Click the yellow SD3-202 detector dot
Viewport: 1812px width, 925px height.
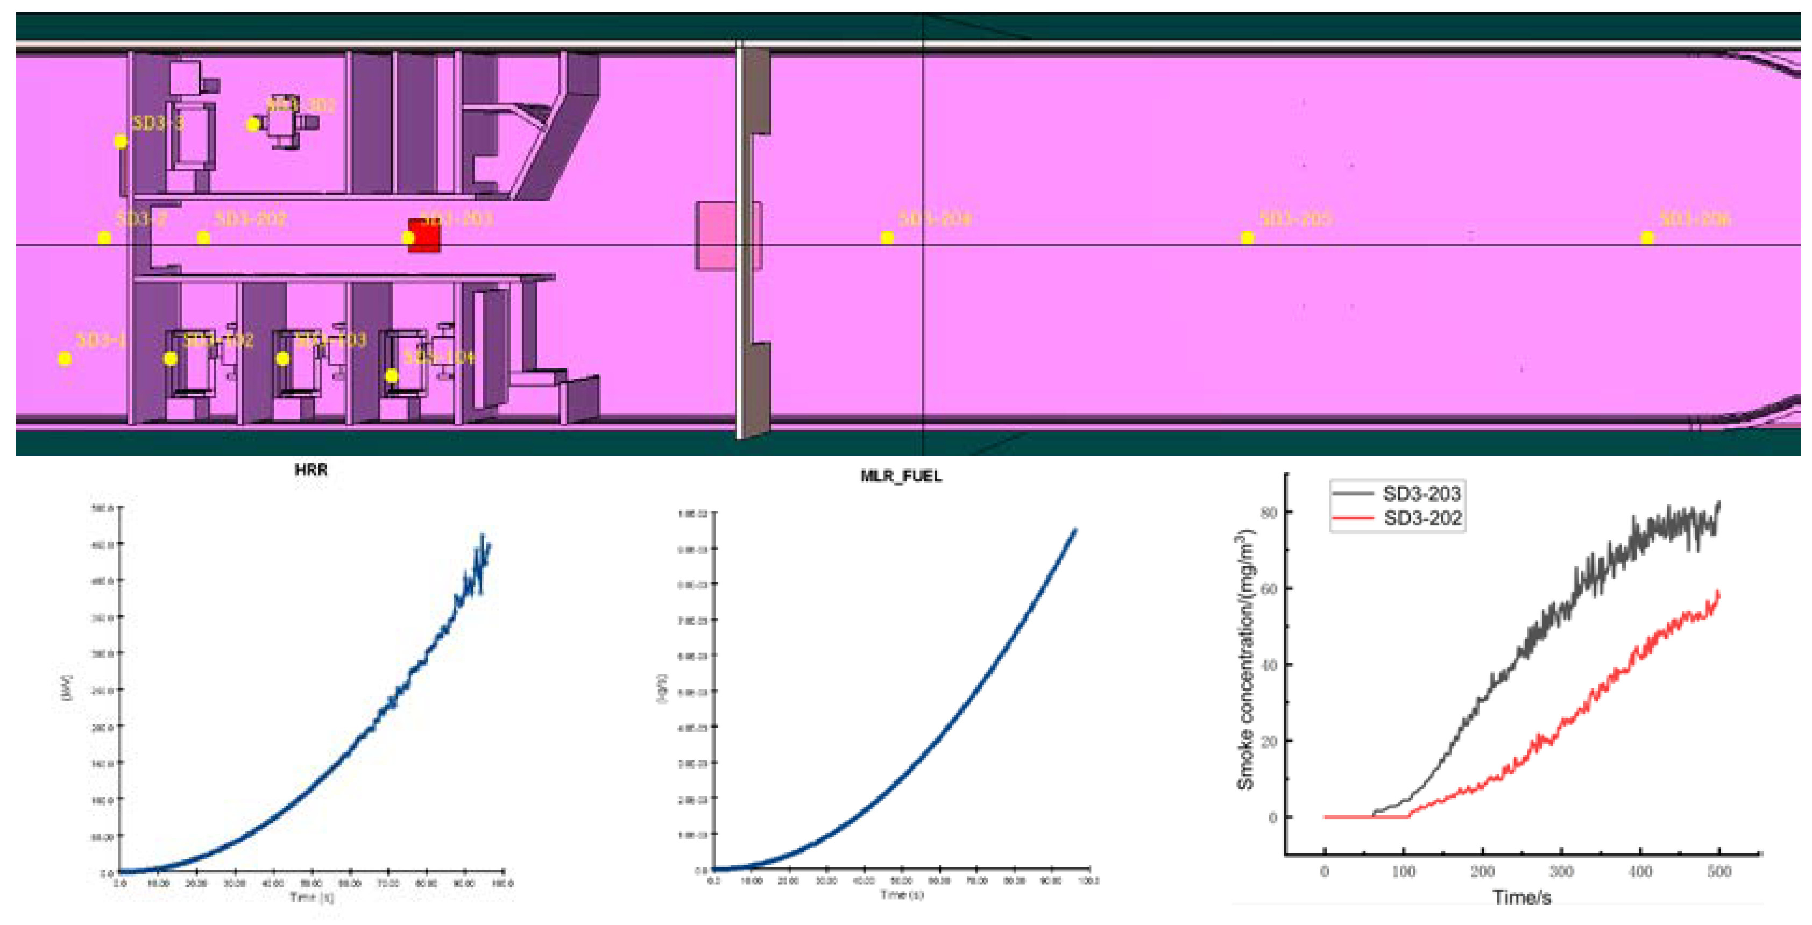(203, 238)
